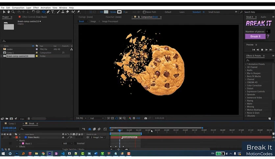The image size is (275, 159).
Task: Toggle the composition viewer lock icon
Action: (x=139, y=17)
